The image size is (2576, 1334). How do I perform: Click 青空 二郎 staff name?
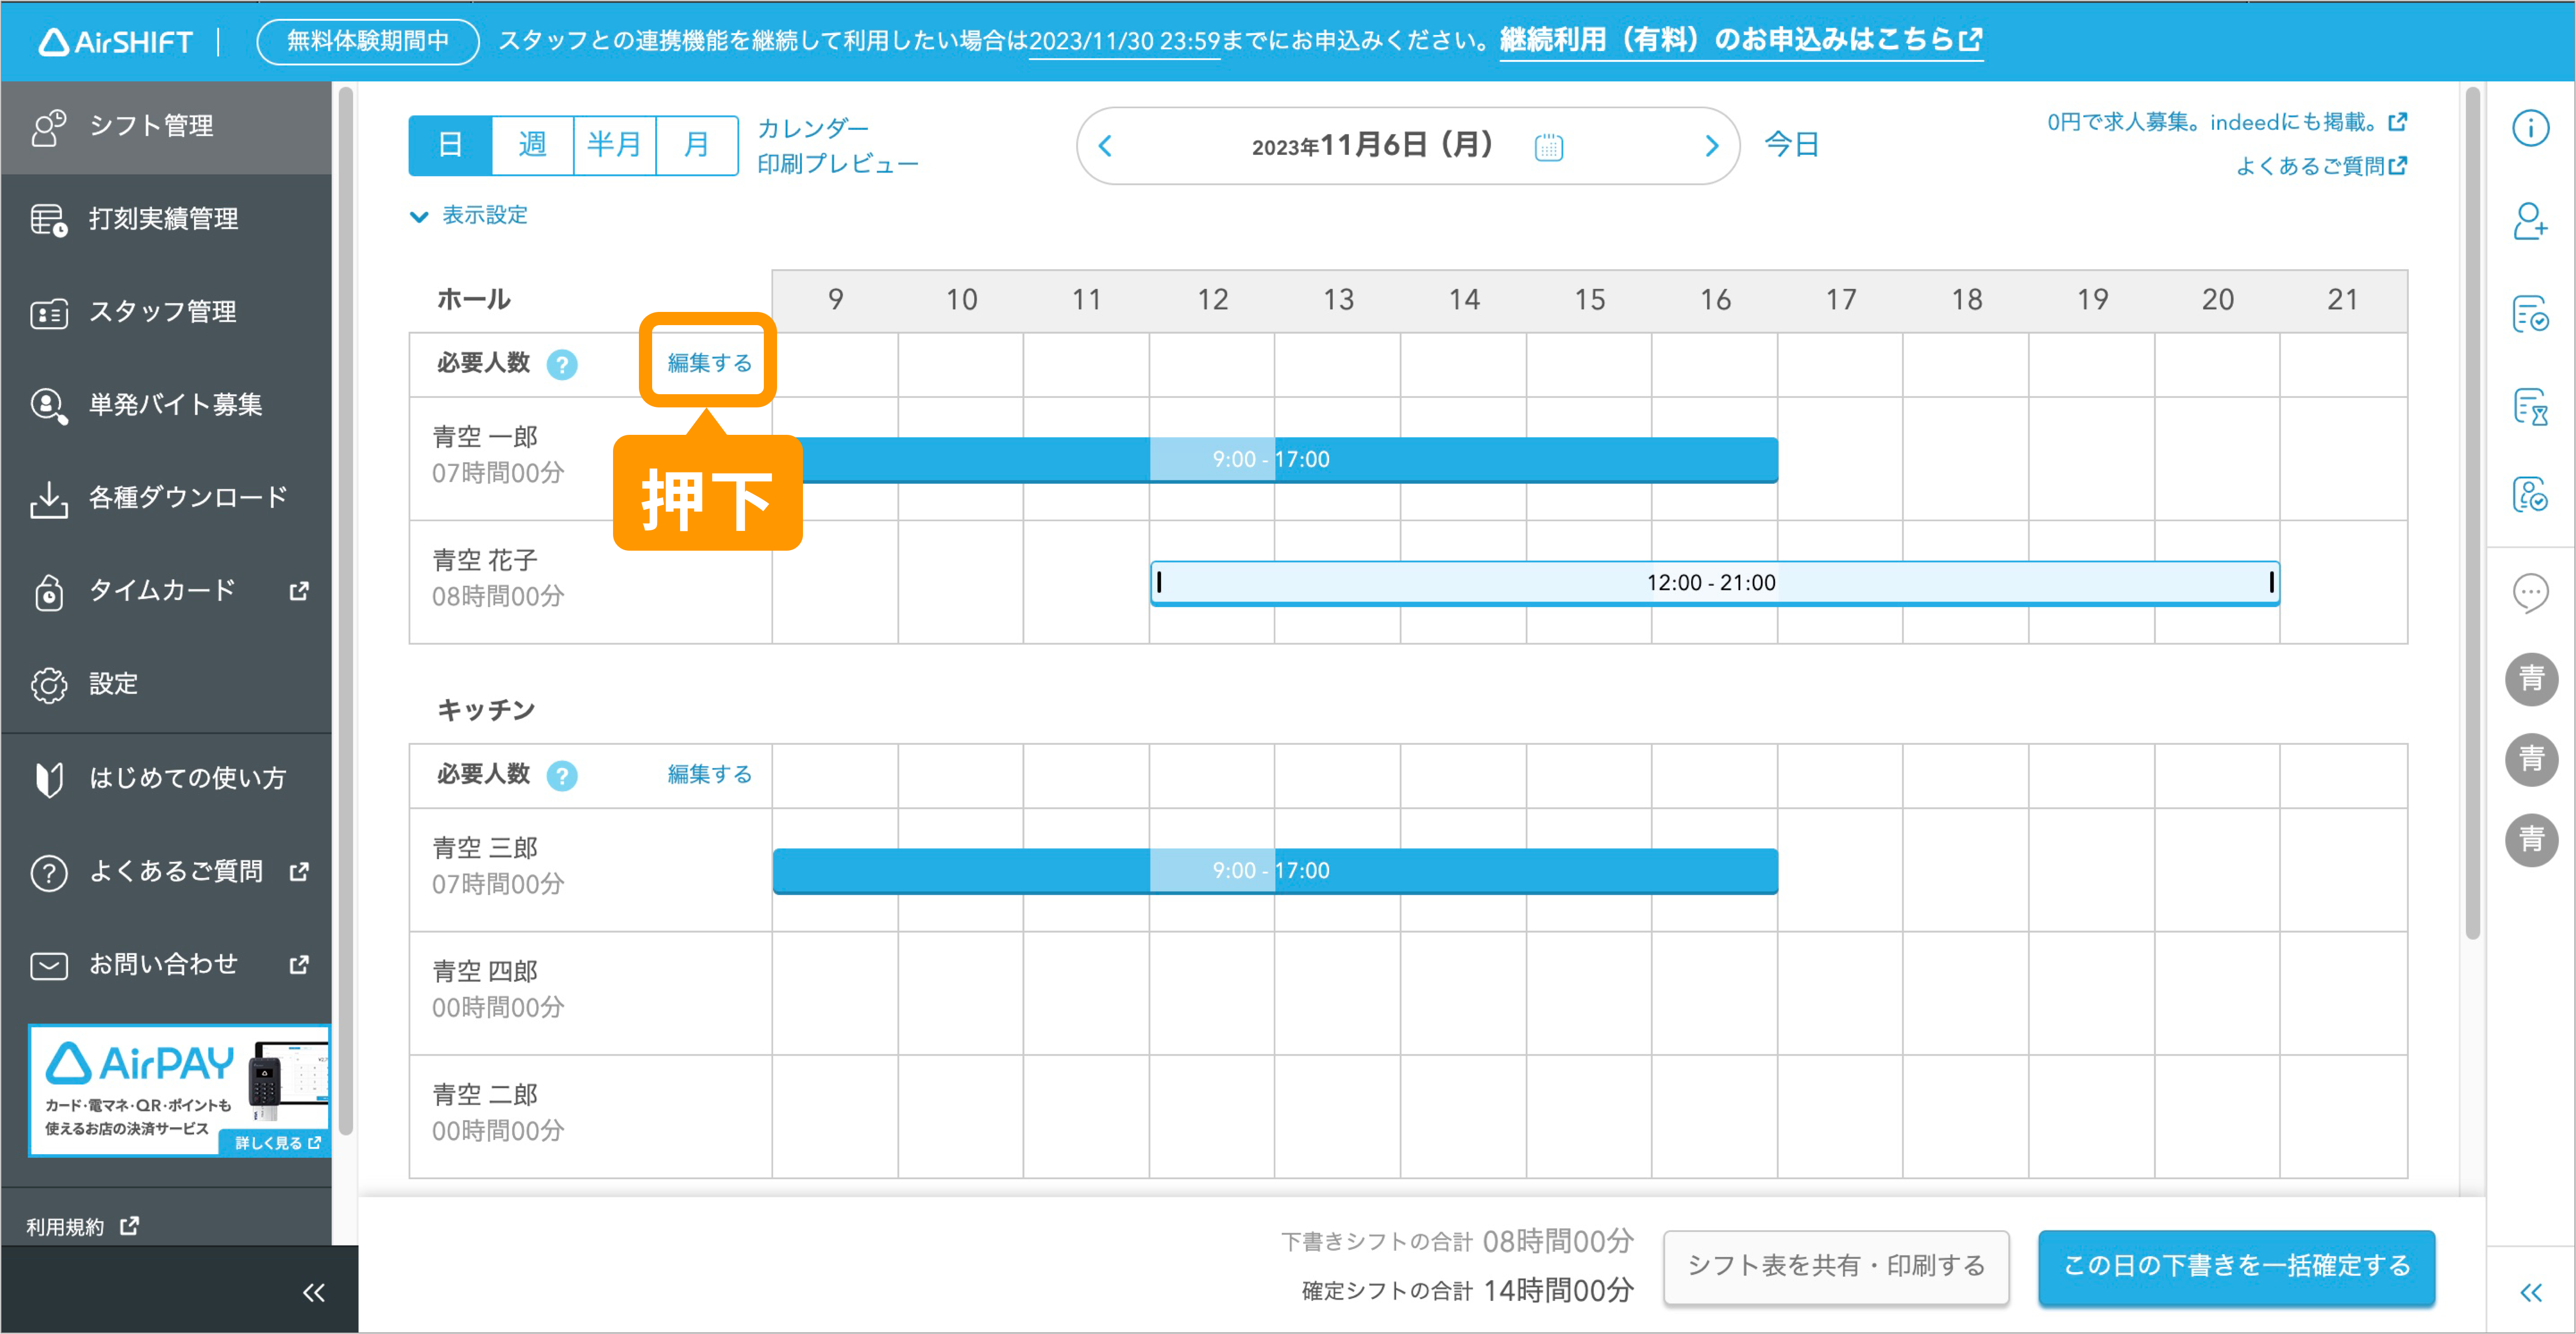[x=485, y=1095]
